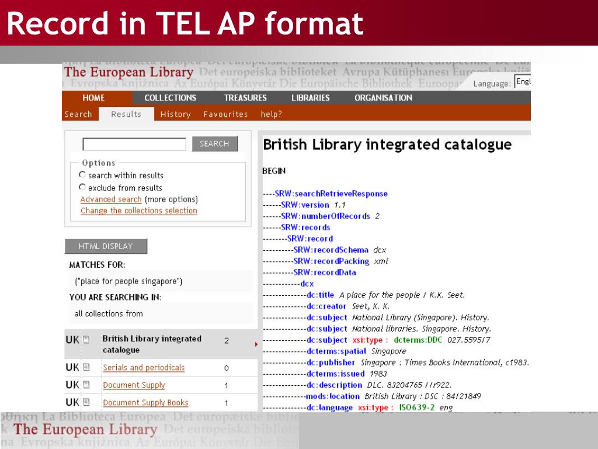Click the HTML DISPLAY button

[x=106, y=246]
